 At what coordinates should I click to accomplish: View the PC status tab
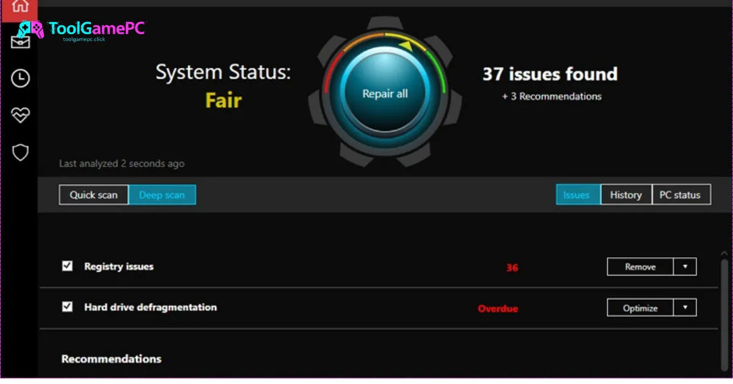(x=681, y=195)
